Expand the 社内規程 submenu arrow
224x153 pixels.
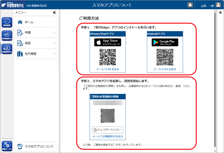pyautogui.click(x=54, y=54)
